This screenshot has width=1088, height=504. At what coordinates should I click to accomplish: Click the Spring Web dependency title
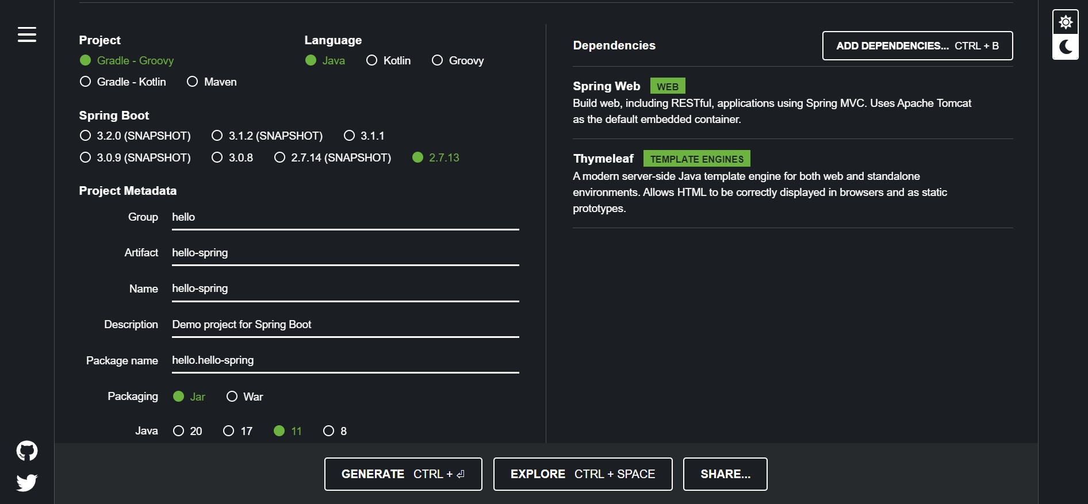(607, 86)
